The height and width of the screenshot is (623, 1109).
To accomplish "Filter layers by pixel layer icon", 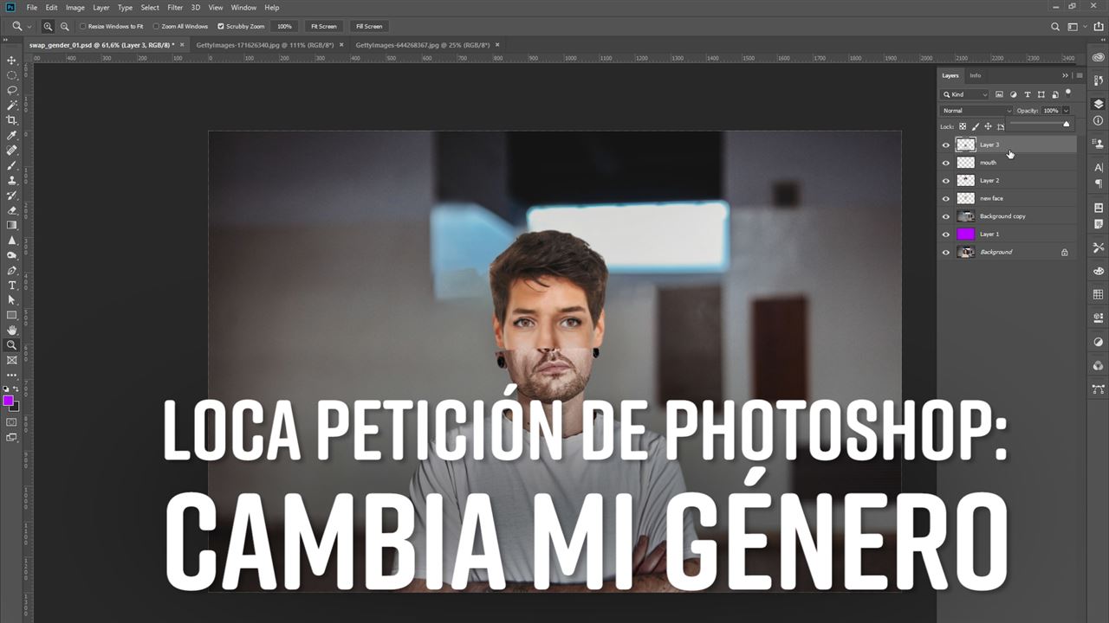I will click(x=999, y=94).
